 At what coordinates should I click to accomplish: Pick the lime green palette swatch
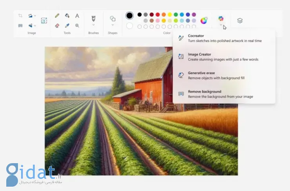pos(176,20)
